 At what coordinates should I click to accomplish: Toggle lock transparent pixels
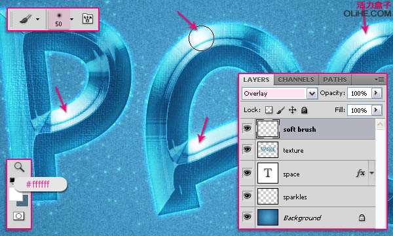point(269,110)
